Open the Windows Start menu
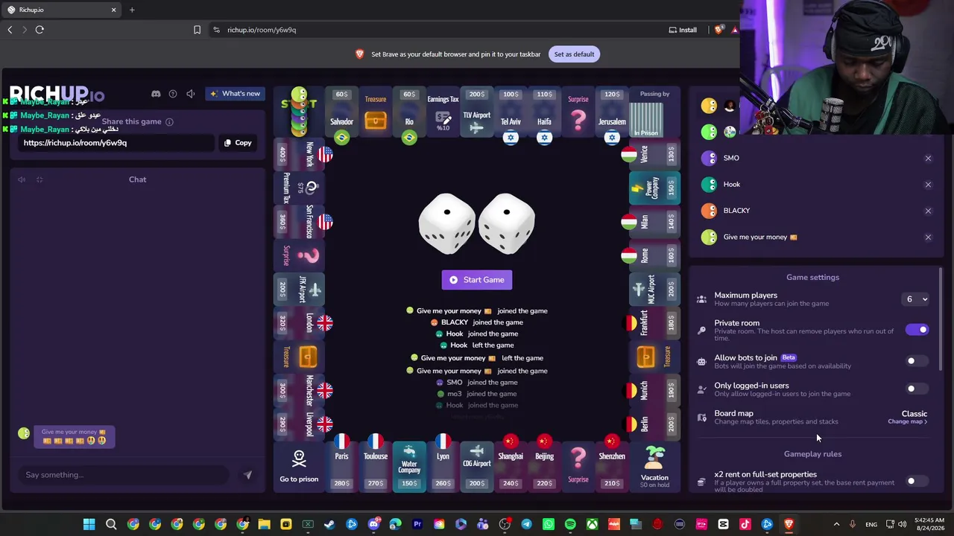The image size is (954, 536). pos(89,525)
